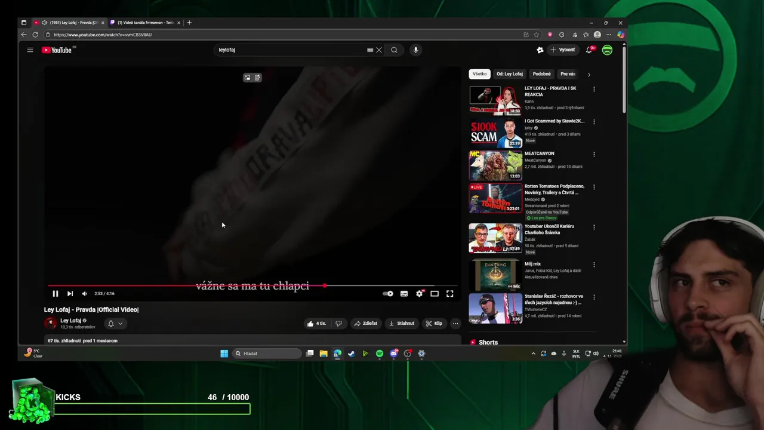Start voice search with microphone
Viewport: 764px width, 430px height.
tap(416, 50)
